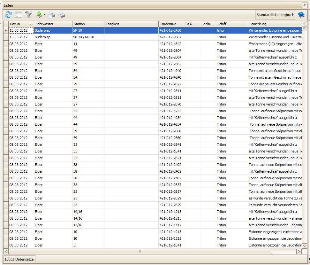Screen dimensions: 310x265
Task: Select the Station cell '5'
Action: pos(88,245)
